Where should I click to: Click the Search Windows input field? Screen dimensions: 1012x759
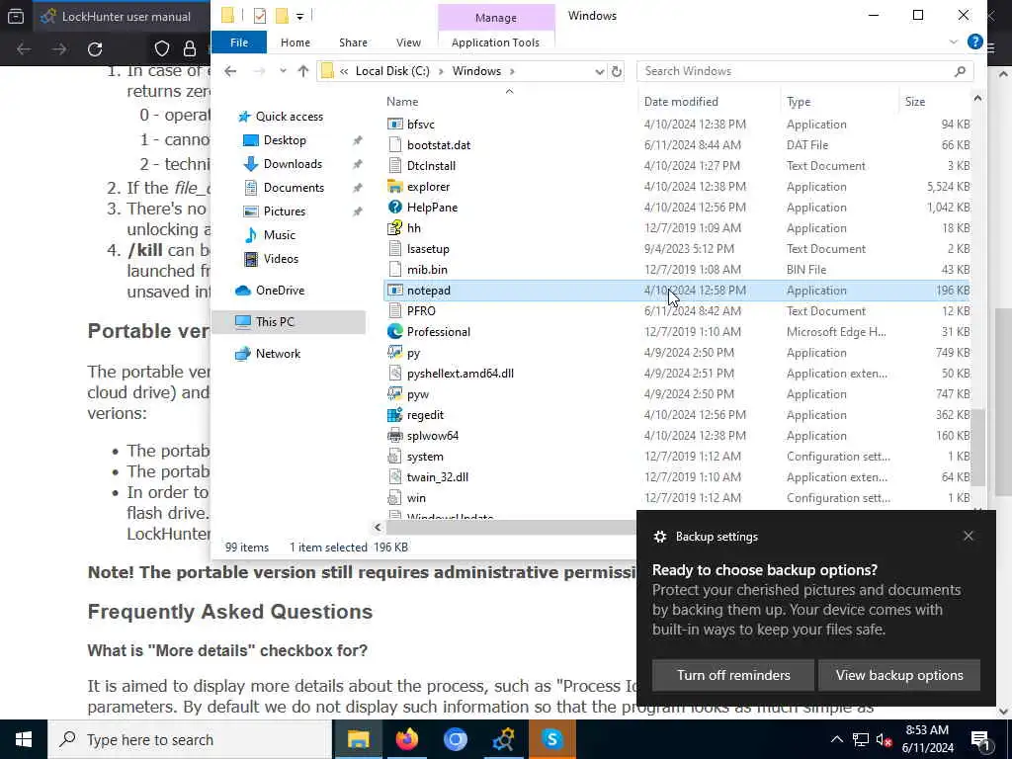798,71
